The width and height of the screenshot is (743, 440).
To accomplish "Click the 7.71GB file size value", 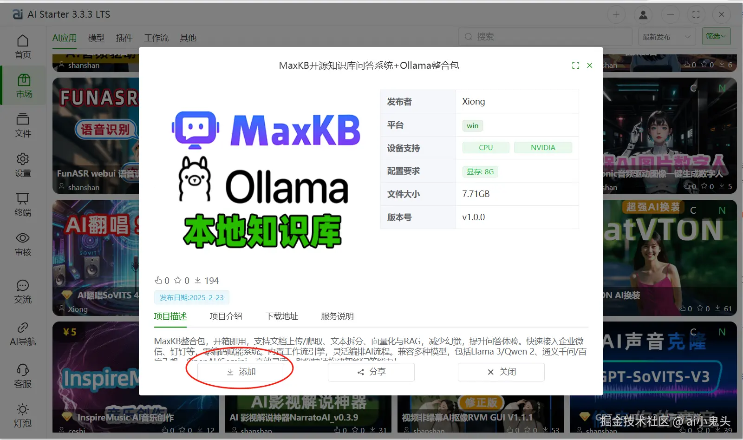I will click(x=476, y=194).
